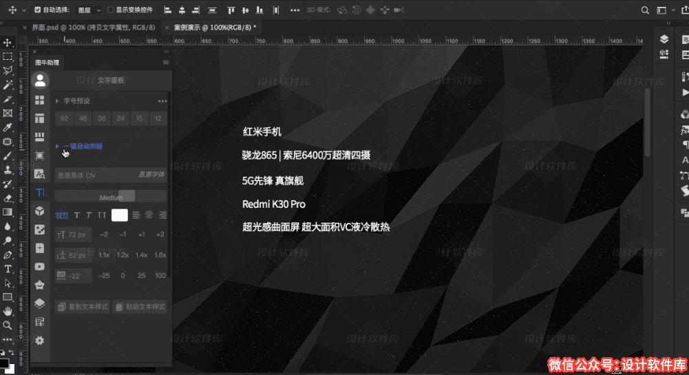Switch to the 界面.psd document tab
Image resolution: width=689 pixels, height=375 pixels.
pos(93,28)
